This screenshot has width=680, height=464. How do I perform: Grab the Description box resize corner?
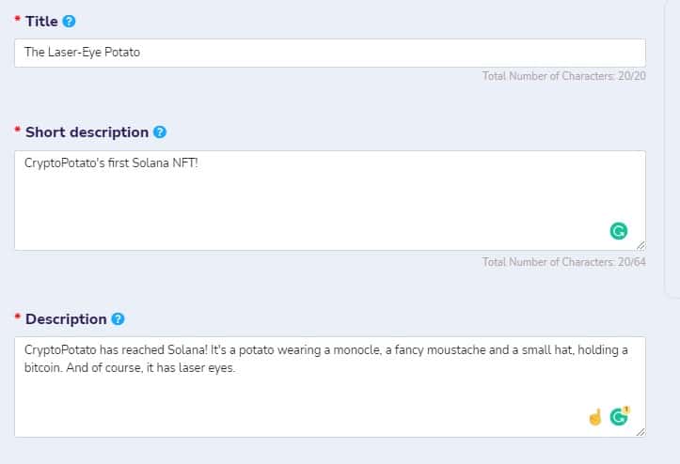coord(640,432)
